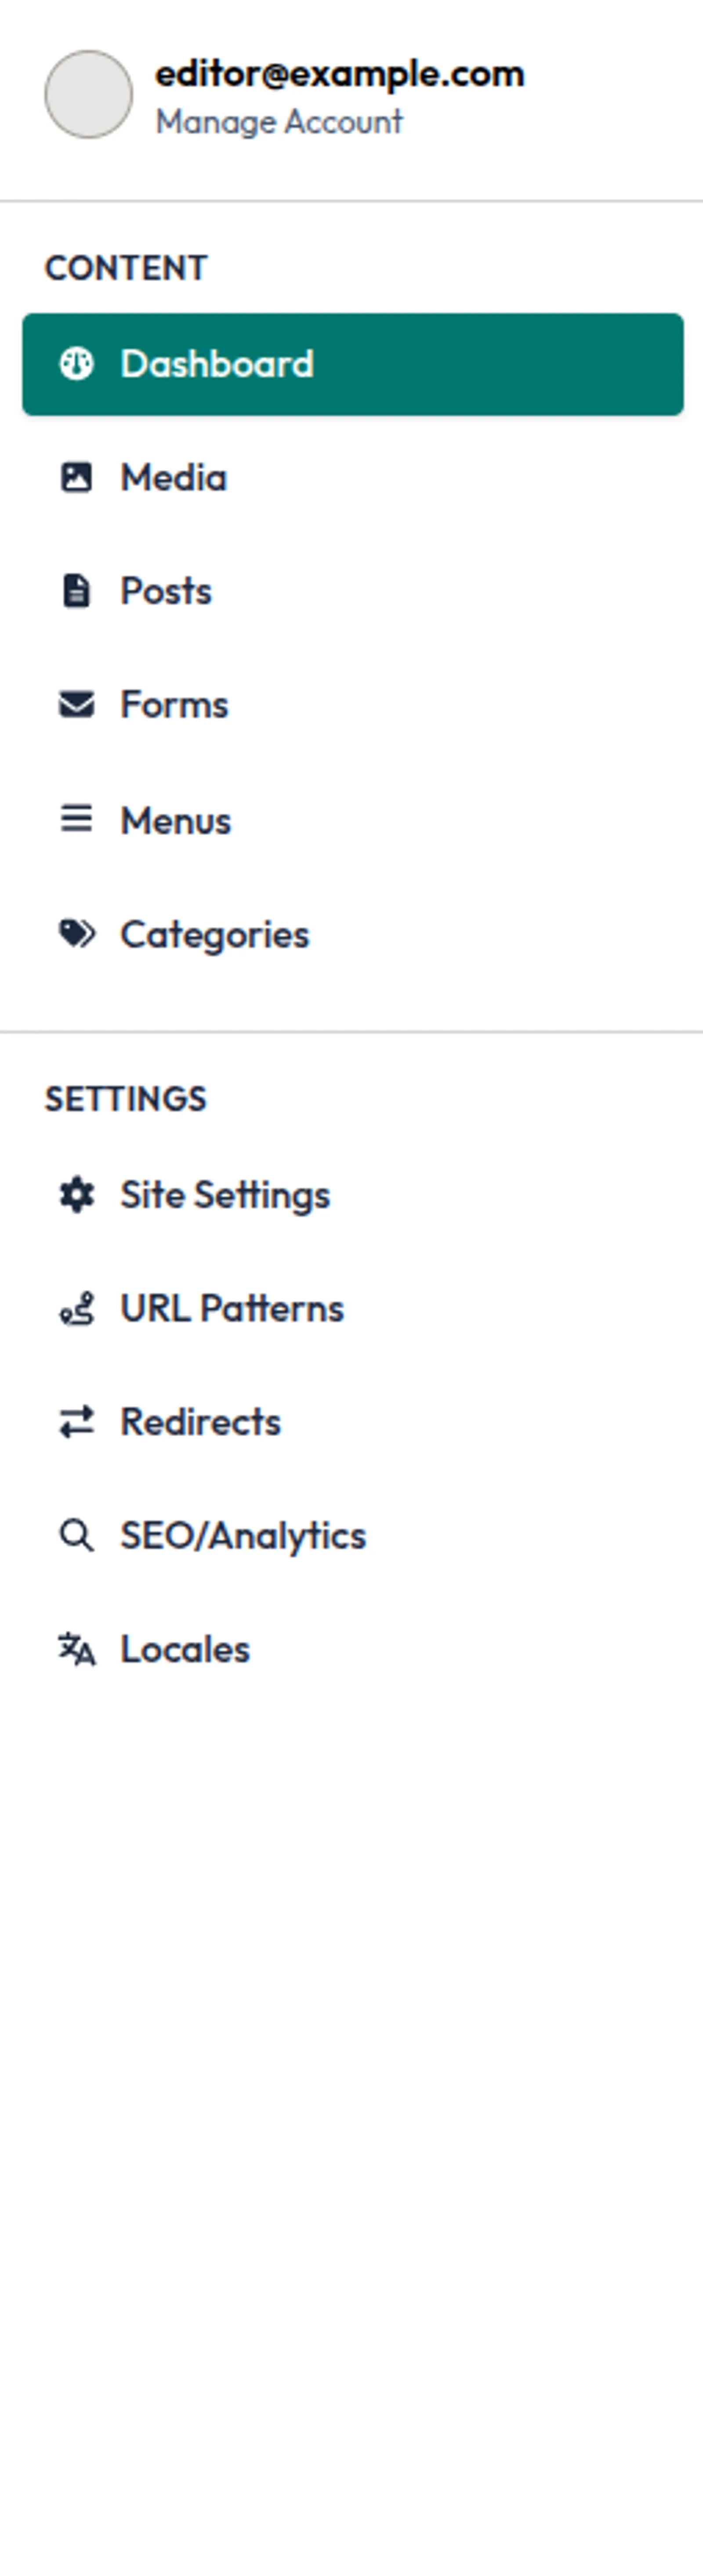Click the Media image icon
Image resolution: width=703 pixels, height=2576 pixels.
[x=77, y=478]
